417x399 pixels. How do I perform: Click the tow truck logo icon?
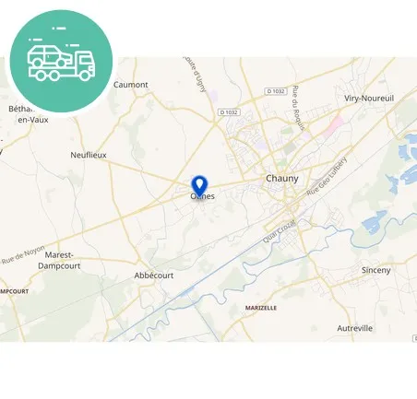[x=61, y=61]
